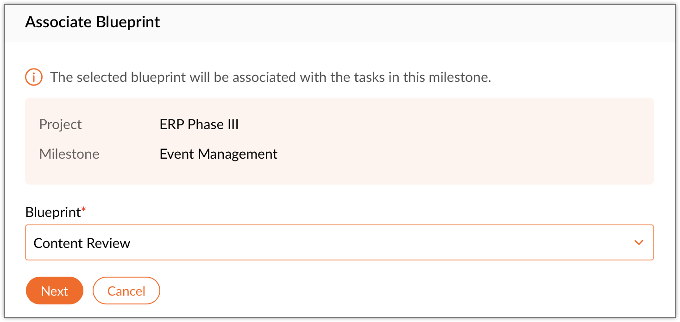Select the Milestone field label
Viewport: 680px width, 322px height.
click(69, 154)
